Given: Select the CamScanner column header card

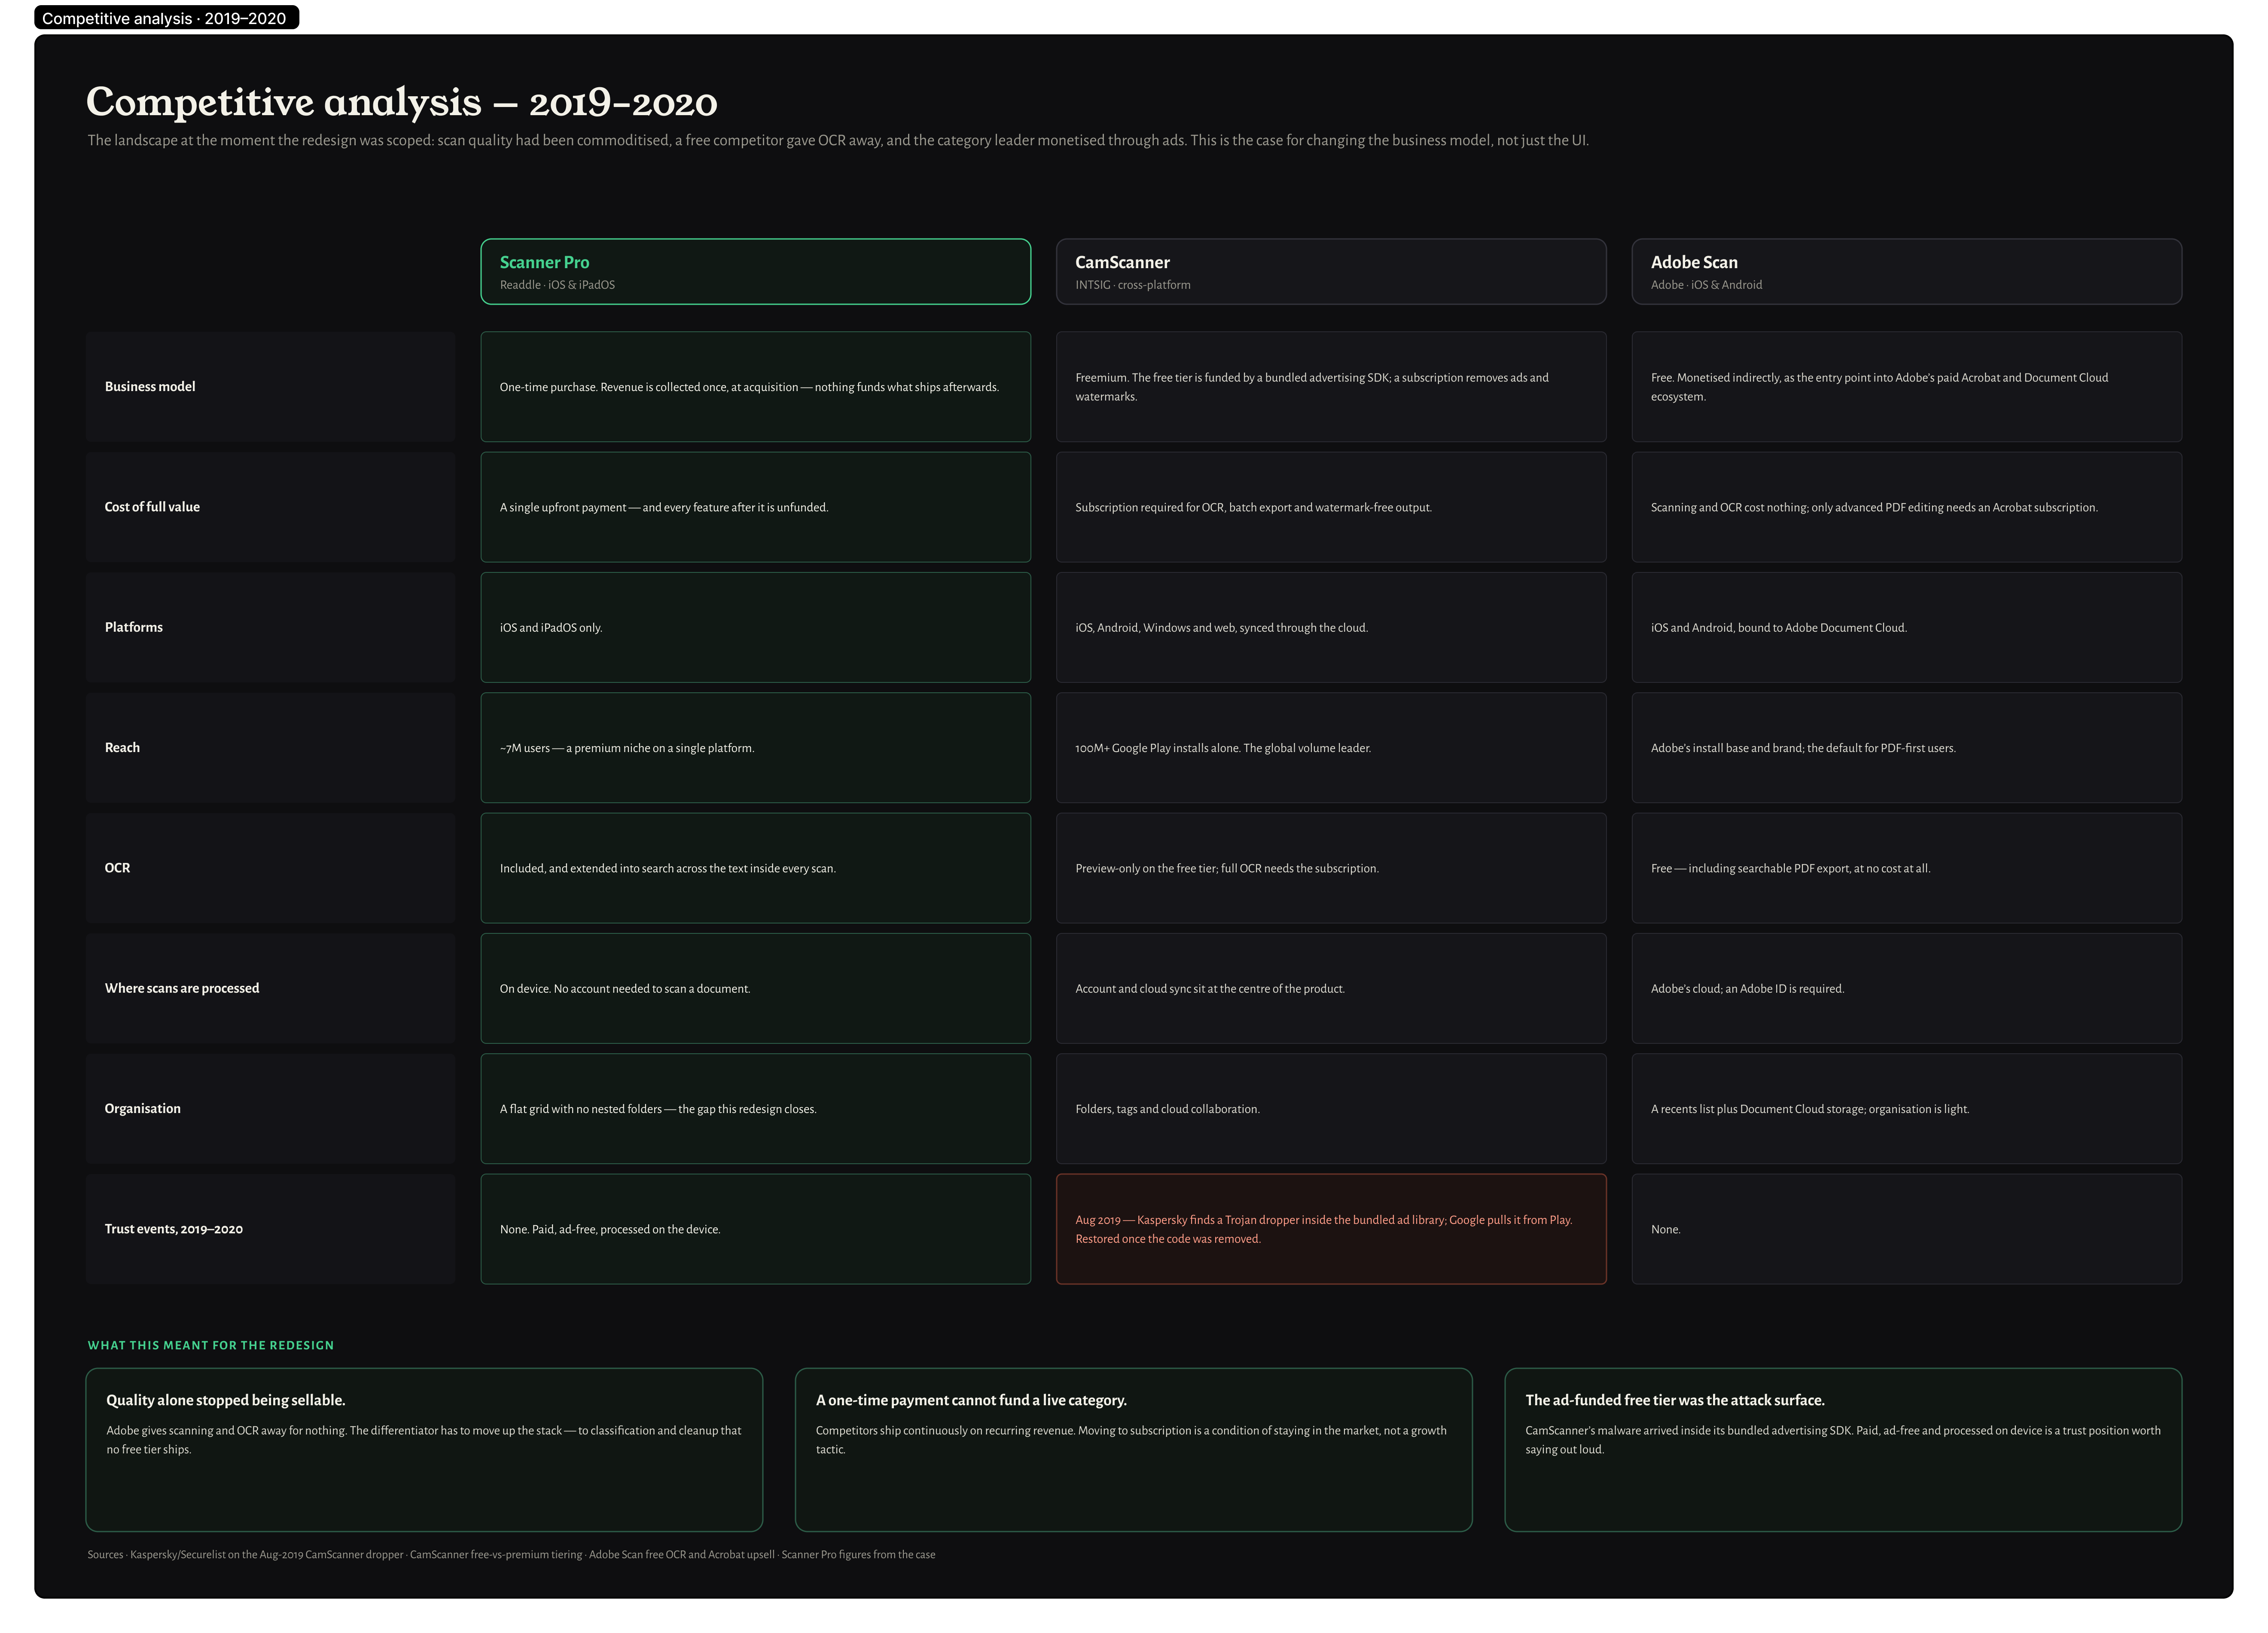Looking at the screenshot, I should [1331, 271].
